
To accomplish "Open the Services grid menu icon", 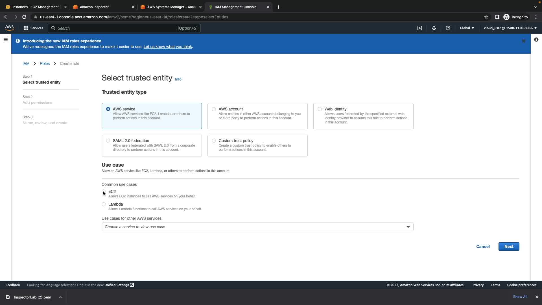I will (26, 28).
